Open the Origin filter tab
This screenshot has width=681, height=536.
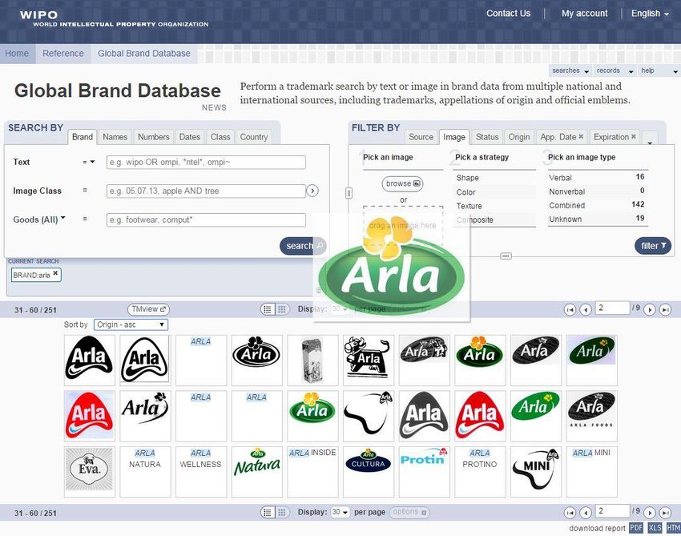pyautogui.click(x=519, y=137)
